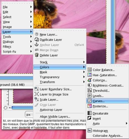Click the trash can icon for Delete Layer
Image resolution: width=129 pixels, height=139 pixels.
click(37, 55)
